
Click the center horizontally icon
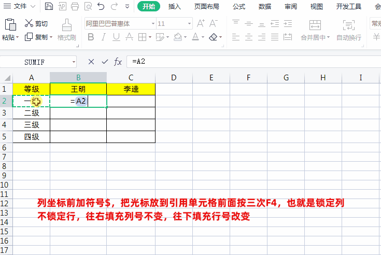coord(249,37)
